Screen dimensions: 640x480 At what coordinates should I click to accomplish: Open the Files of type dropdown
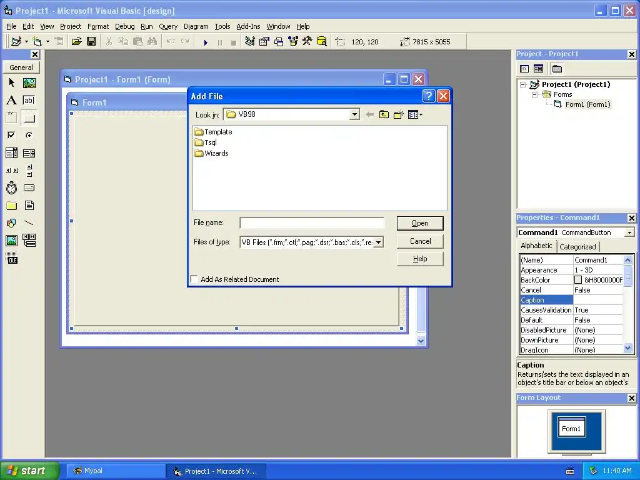(x=378, y=242)
